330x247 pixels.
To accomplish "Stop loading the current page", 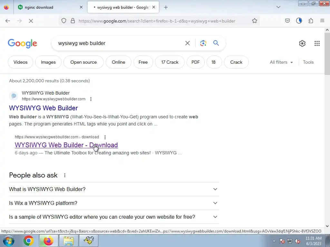I will click(x=31, y=21).
